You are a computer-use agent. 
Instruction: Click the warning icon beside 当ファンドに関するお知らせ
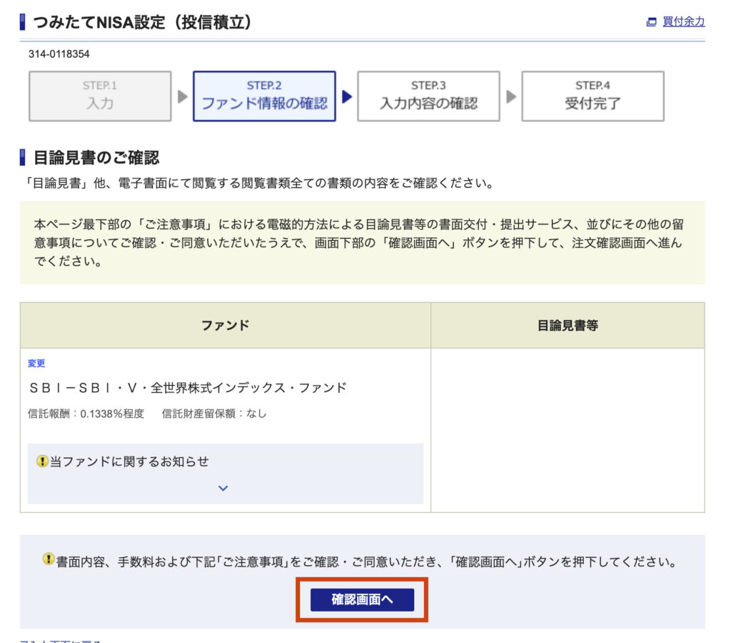coord(42,462)
